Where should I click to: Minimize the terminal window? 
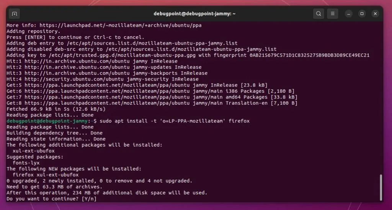tap(348, 14)
